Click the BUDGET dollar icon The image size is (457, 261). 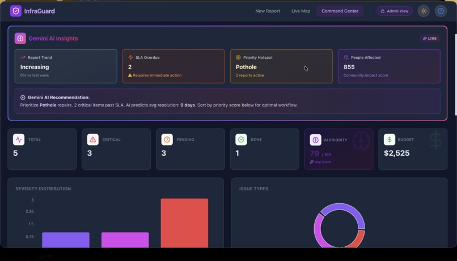390,140
